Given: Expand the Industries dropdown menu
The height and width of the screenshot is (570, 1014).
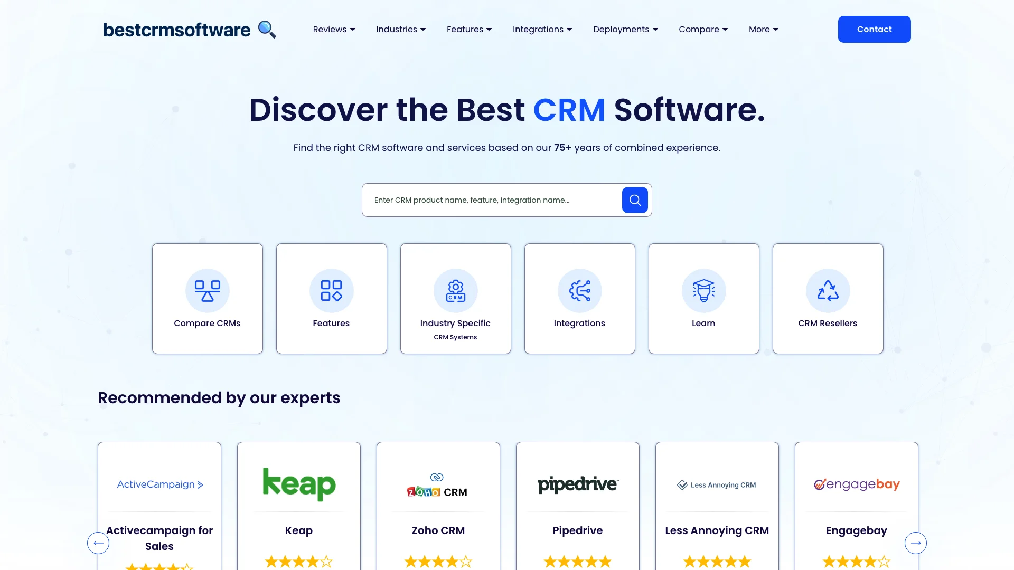Looking at the screenshot, I should (x=400, y=29).
